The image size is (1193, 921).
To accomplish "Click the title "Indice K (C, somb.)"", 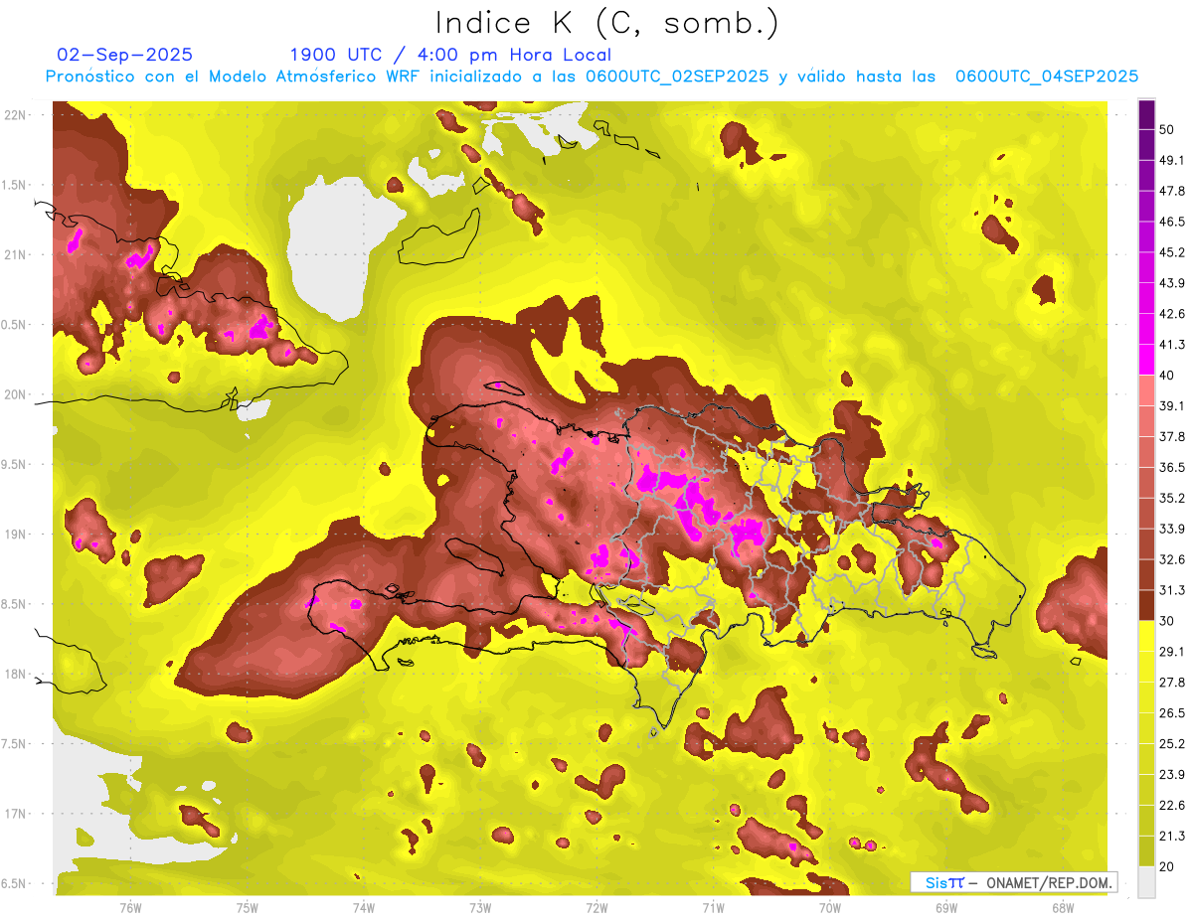I will pos(606,24).
